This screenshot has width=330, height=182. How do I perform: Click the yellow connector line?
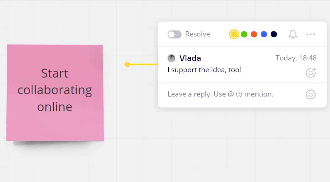pyautogui.click(x=144, y=64)
